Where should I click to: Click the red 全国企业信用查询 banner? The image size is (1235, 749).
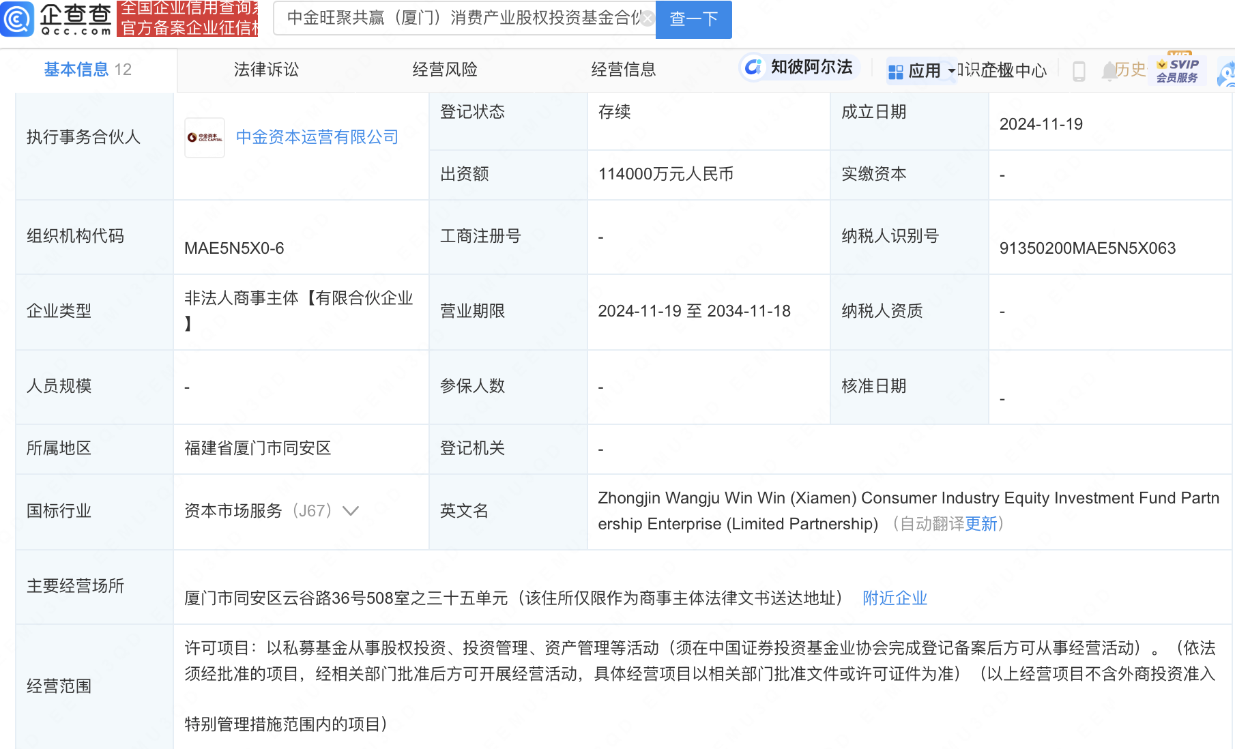(x=188, y=18)
